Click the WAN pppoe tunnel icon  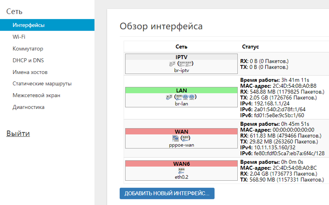pos(175,138)
